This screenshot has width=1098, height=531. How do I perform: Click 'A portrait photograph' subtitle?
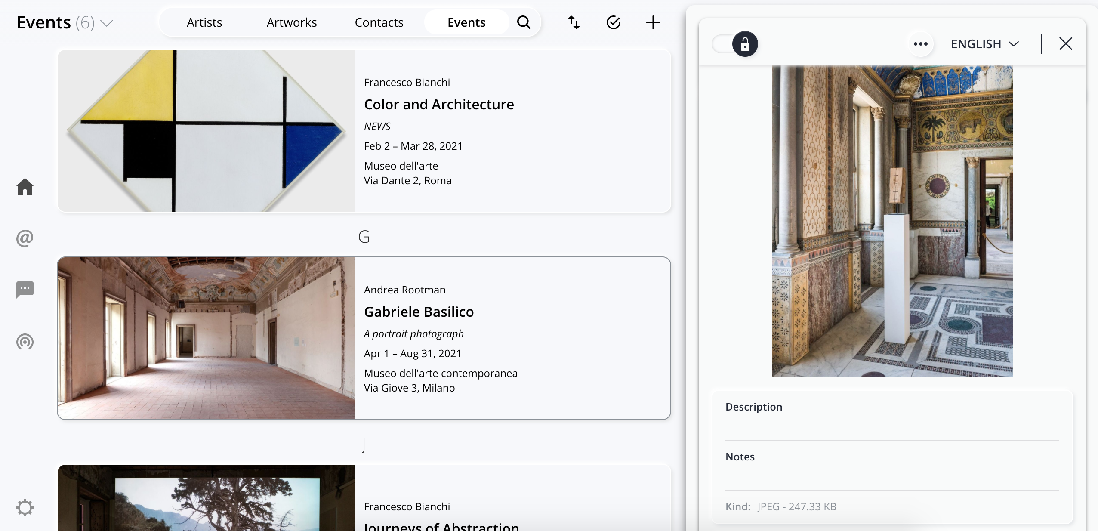tap(414, 334)
